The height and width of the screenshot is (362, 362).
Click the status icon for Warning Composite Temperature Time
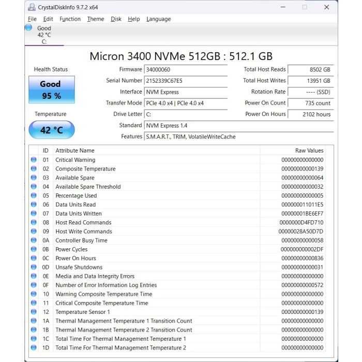click(x=34, y=294)
